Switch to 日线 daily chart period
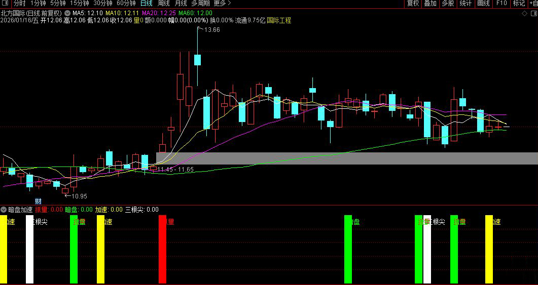The image size is (538, 285). click(x=146, y=4)
